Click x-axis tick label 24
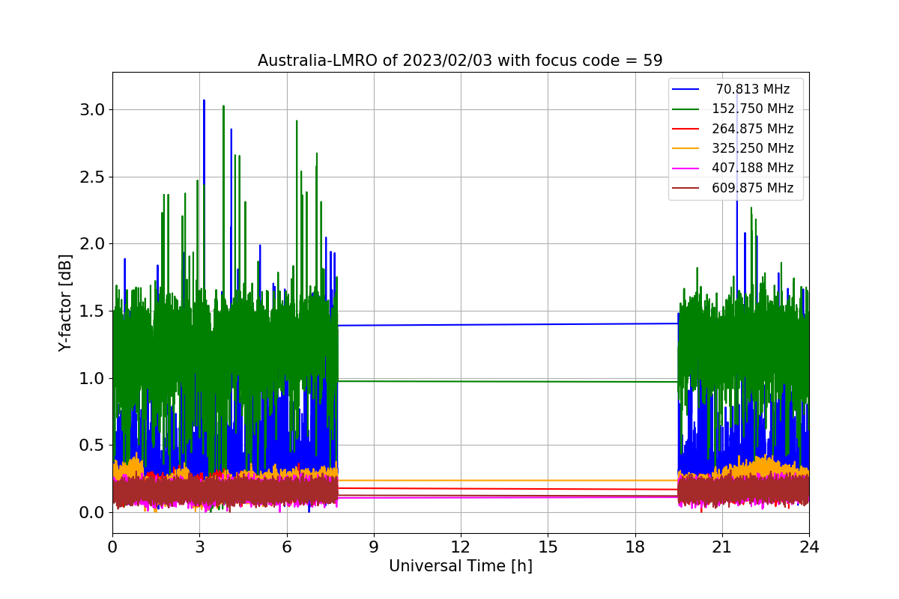Image resolution: width=899 pixels, height=599 pixels. [809, 547]
